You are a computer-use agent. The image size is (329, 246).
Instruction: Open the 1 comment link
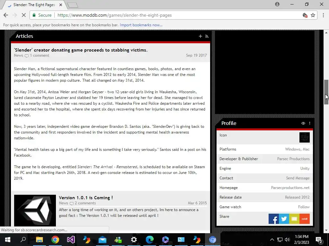[x=39, y=55]
